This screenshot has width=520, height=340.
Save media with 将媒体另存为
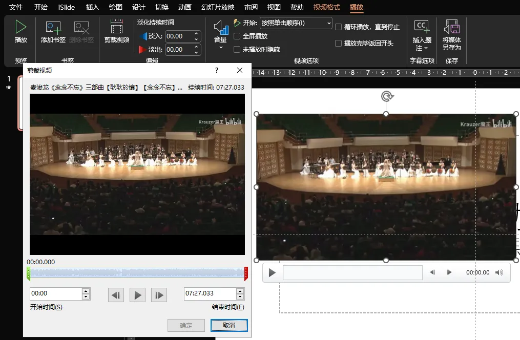point(452,34)
